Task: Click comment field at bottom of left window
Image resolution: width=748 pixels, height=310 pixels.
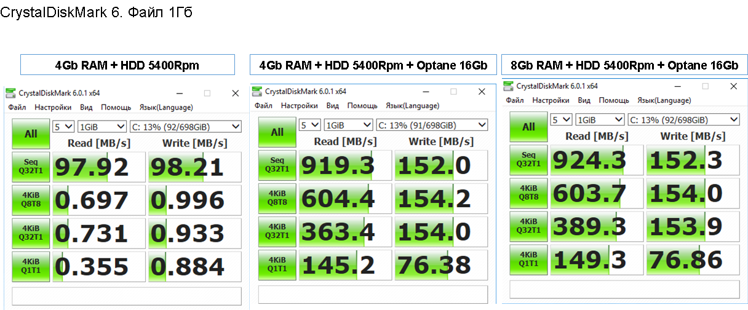Action: point(127,296)
